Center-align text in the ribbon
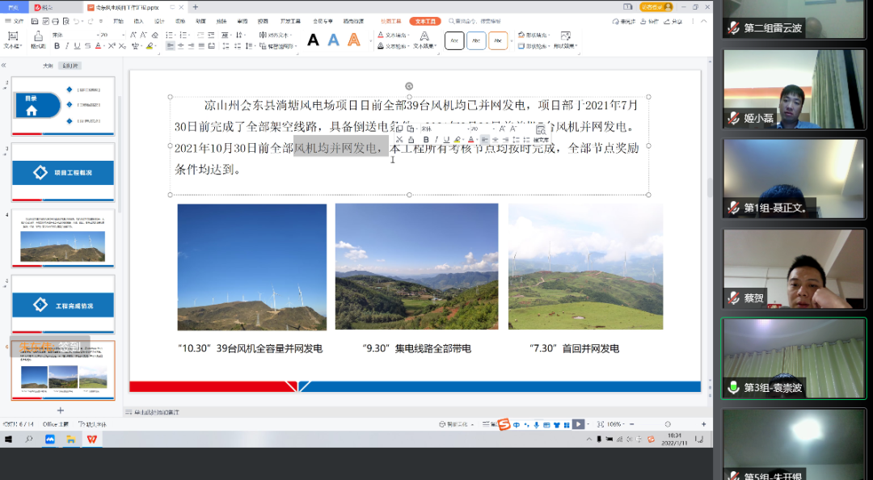Image resolution: width=873 pixels, height=480 pixels. point(180,46)
